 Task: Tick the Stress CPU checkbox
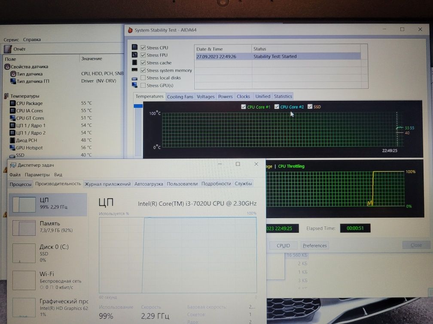(143, 48)
